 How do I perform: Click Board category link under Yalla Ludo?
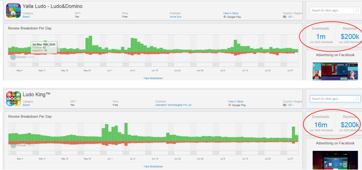click(x=26, y=17)
